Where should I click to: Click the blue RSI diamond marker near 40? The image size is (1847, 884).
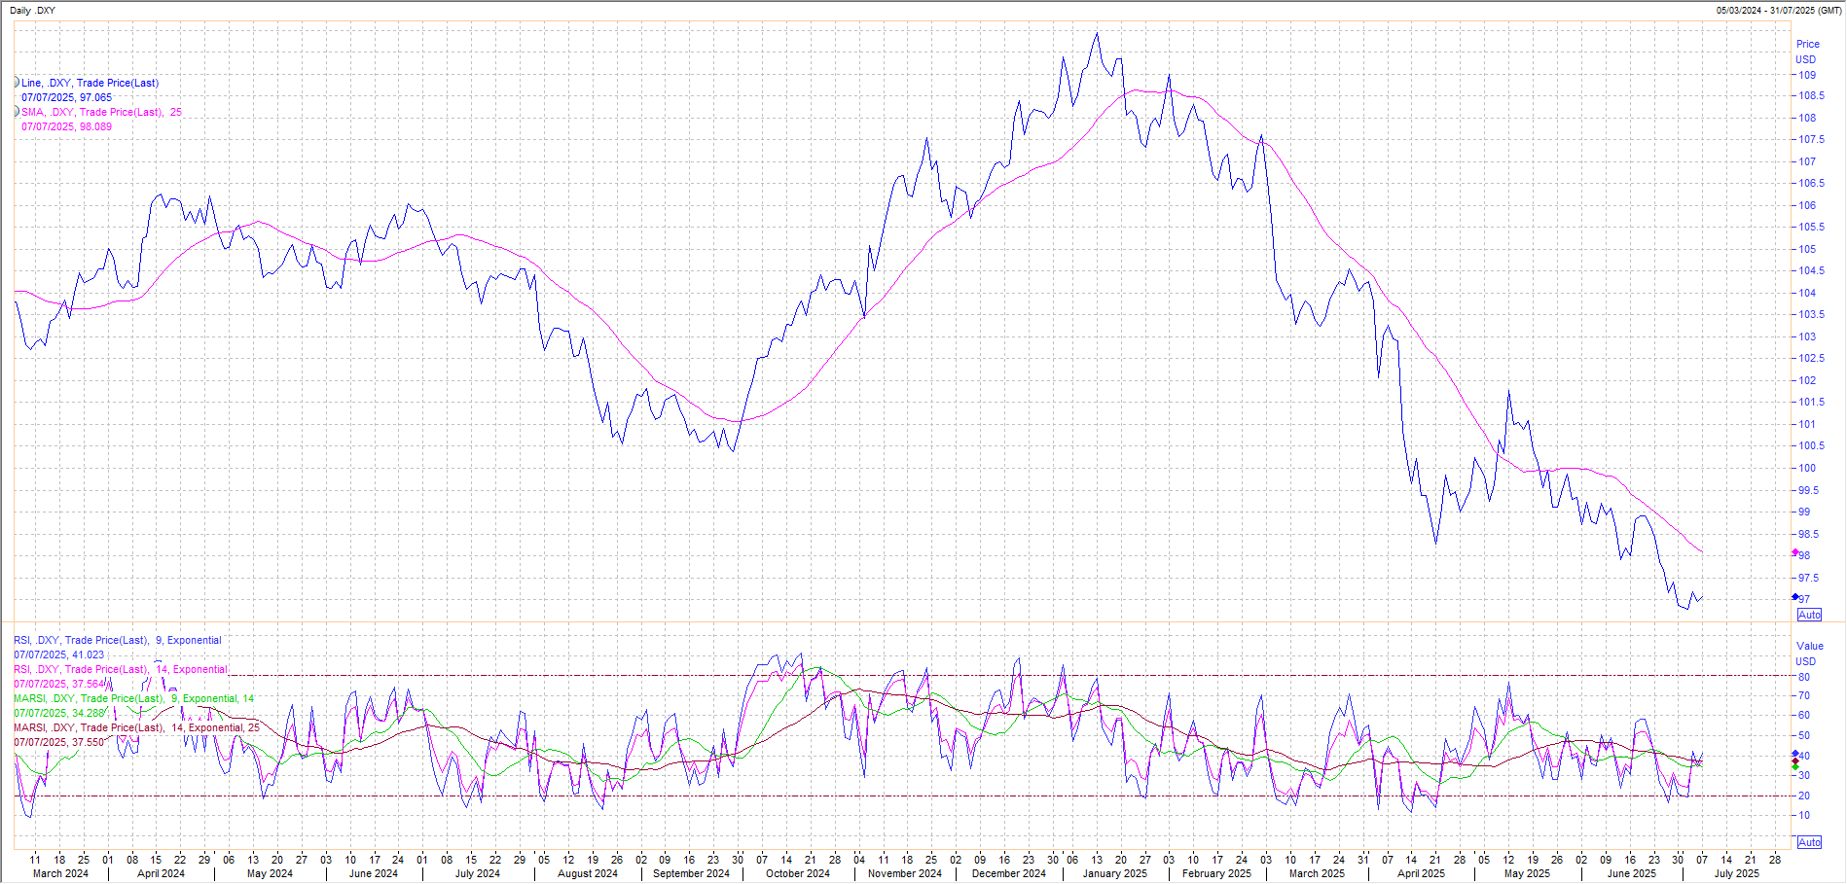[x=1795, y=754]
